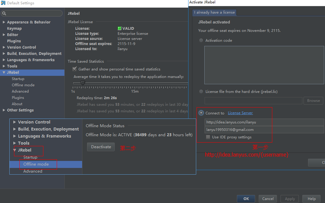The width and height of the screenshot is (325, 203).
Task: Click 'Your offline seat expires on November 9' message
Action: 239,30
